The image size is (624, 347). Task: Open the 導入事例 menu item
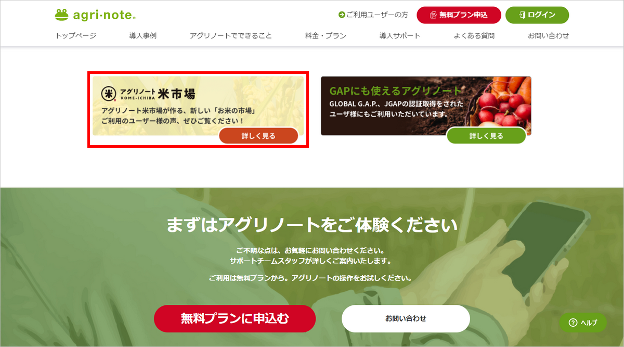[x=143, y=36]
